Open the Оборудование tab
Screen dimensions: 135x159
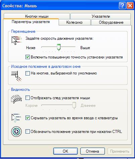click(111, 22)
